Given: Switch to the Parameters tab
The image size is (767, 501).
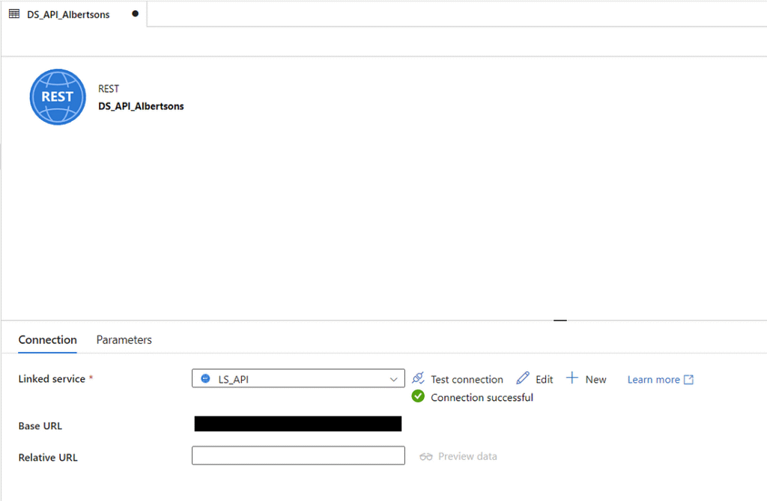Looking at the screenshot, I should pyautogui.click(x=124, y=340).
